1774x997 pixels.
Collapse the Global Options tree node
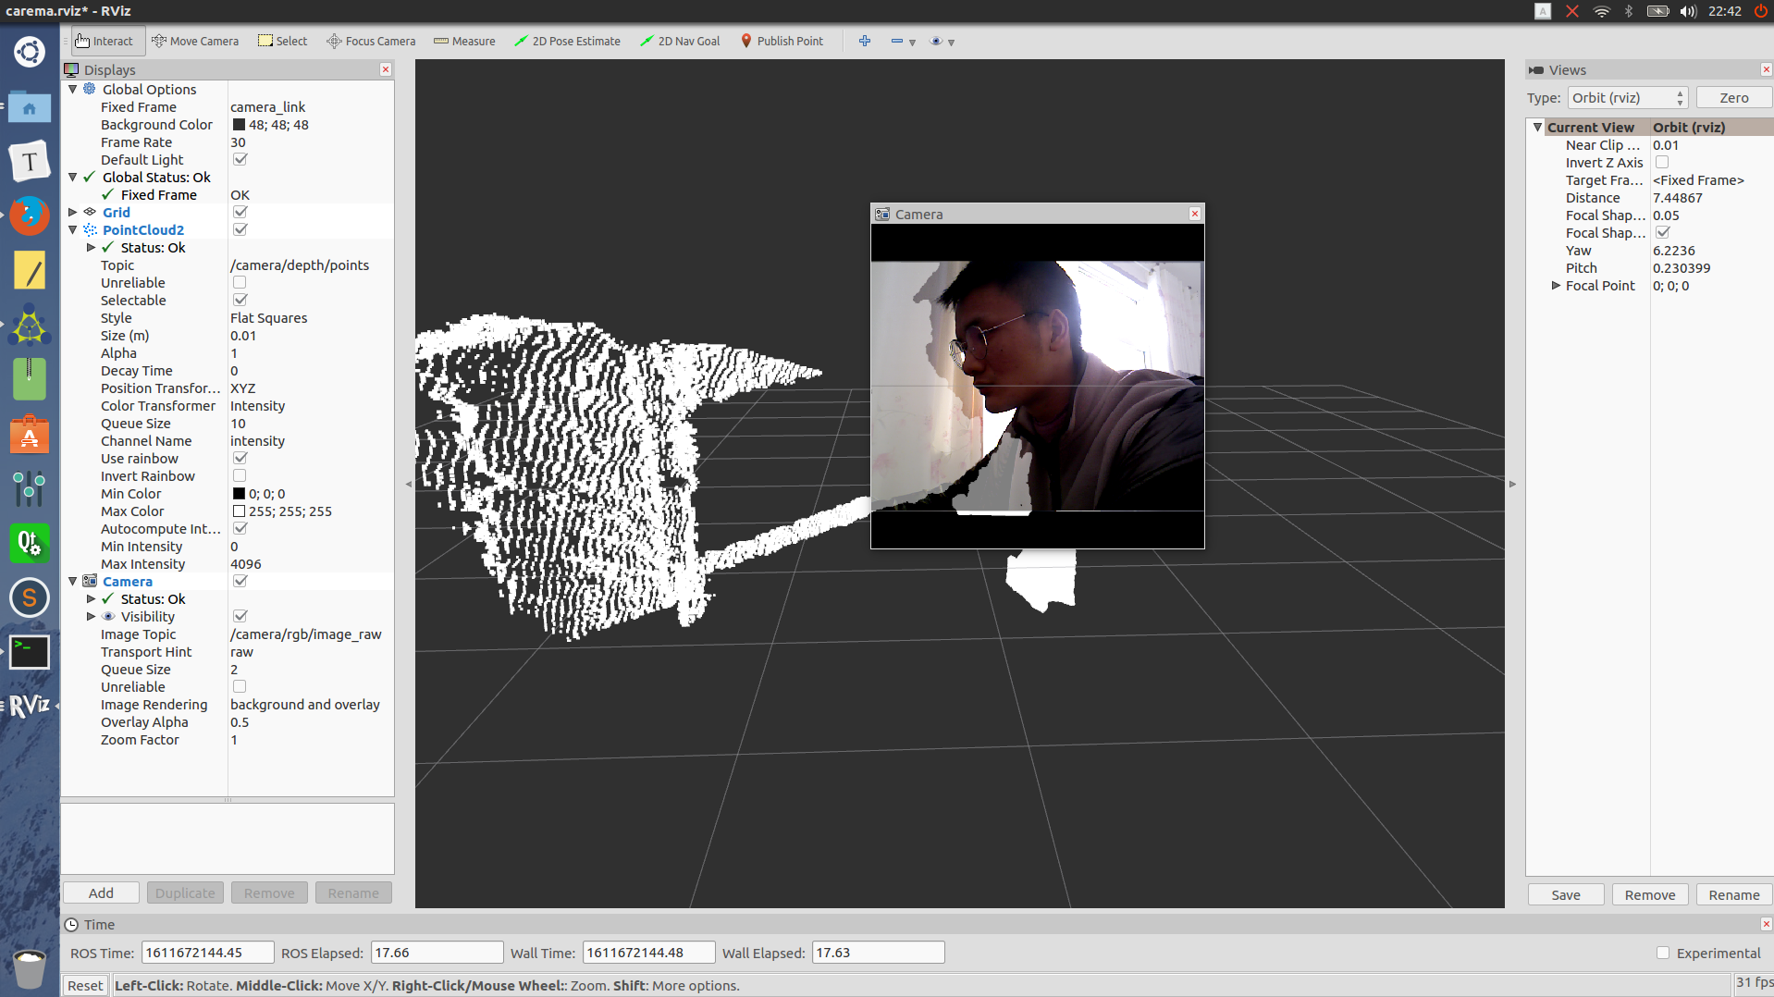(x=73, y=89)
